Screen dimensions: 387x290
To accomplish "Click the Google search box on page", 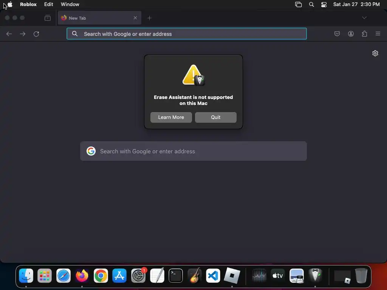I will [193, 151].
